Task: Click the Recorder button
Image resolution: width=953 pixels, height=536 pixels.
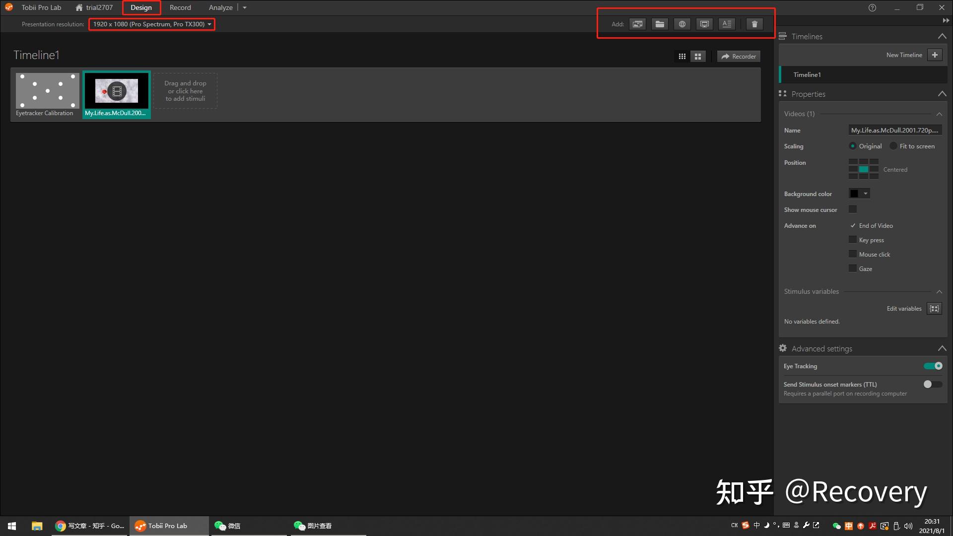Action: [739, 57]
